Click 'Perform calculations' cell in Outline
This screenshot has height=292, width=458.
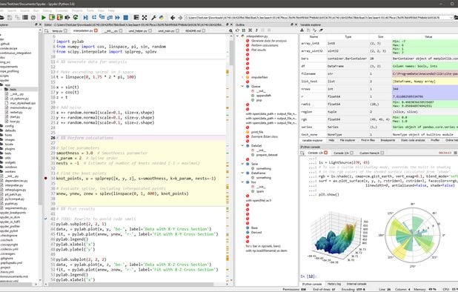point(265,45)
